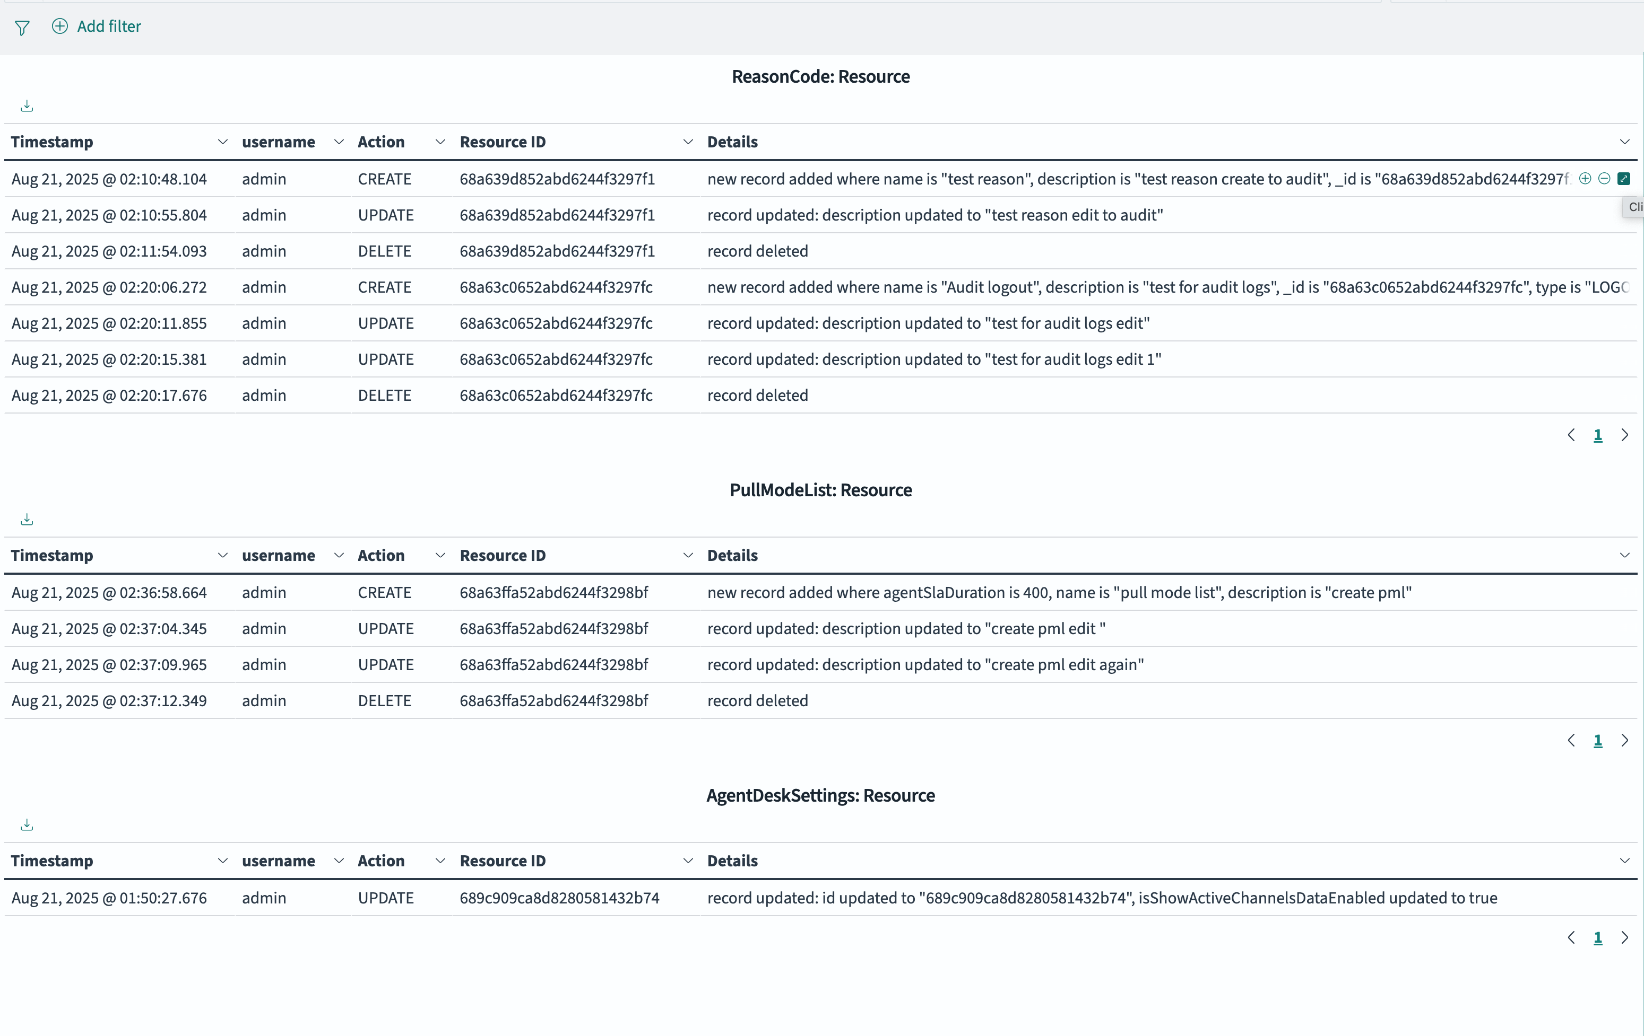
Task: Download ReasonCode table data
Action: (x=27, y=107)
